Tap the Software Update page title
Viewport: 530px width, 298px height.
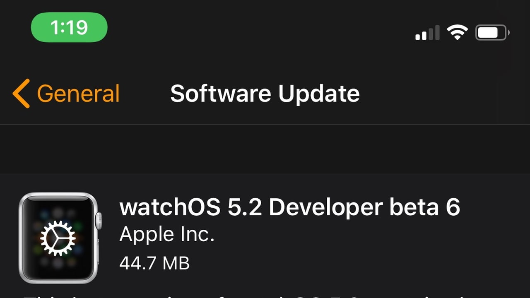pyautogui.click(x=265, y=94)
